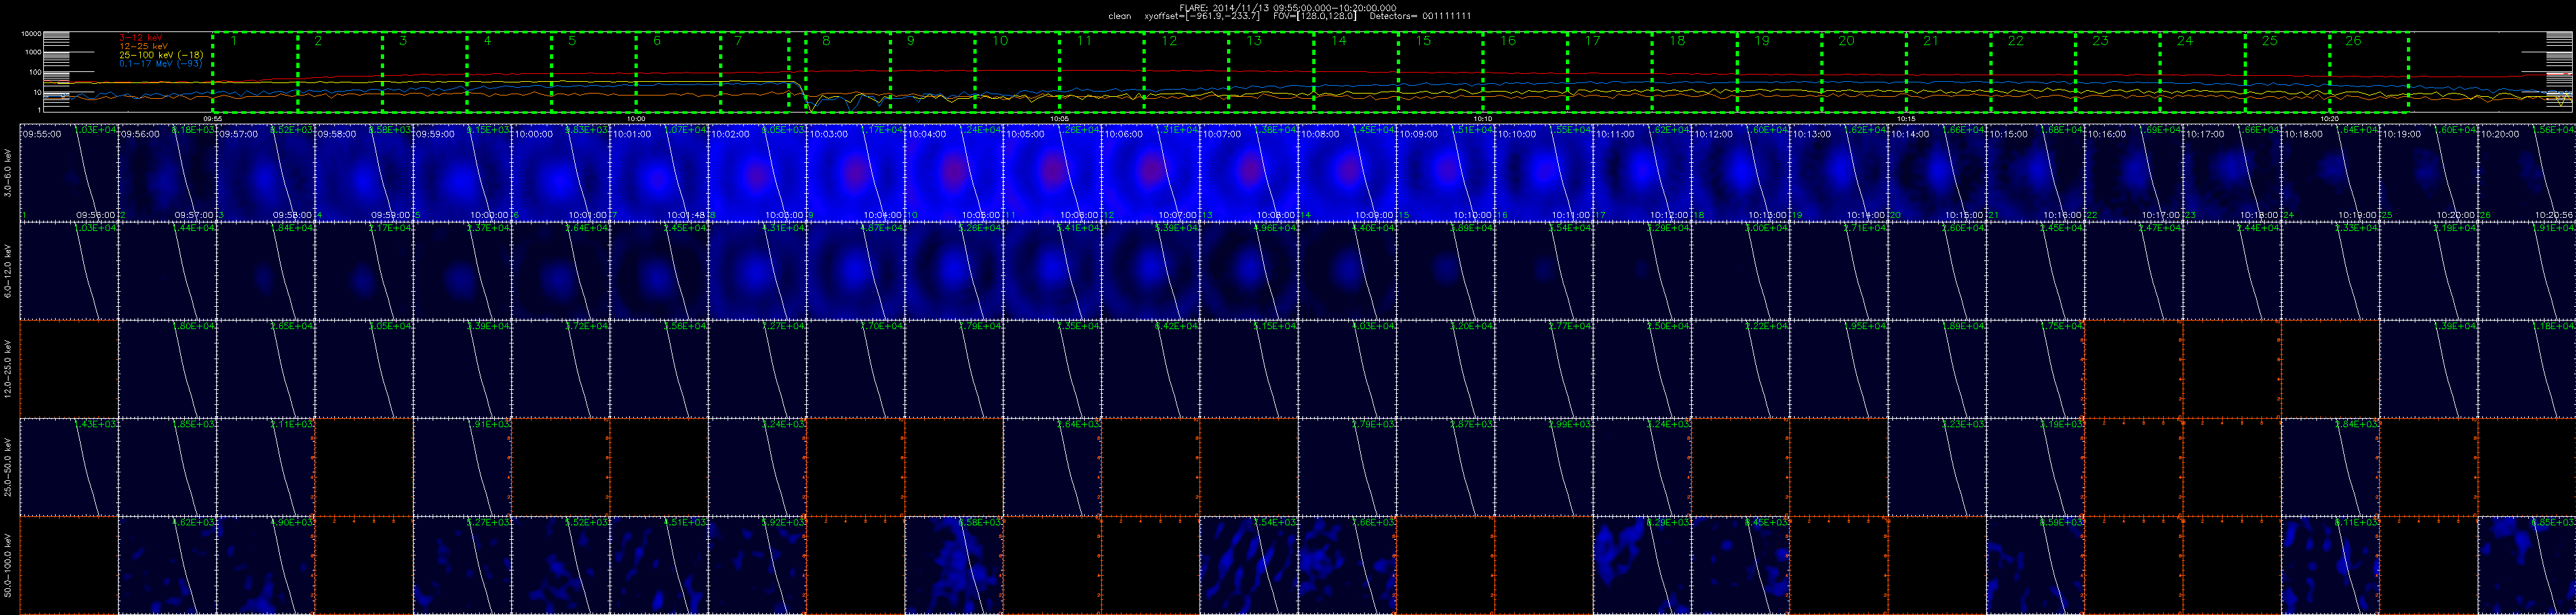Screen dimensions: 2576x615
Task: Choose the 25.0-50.0 keV image in the 10:10:00 column
Action: 1545,466
